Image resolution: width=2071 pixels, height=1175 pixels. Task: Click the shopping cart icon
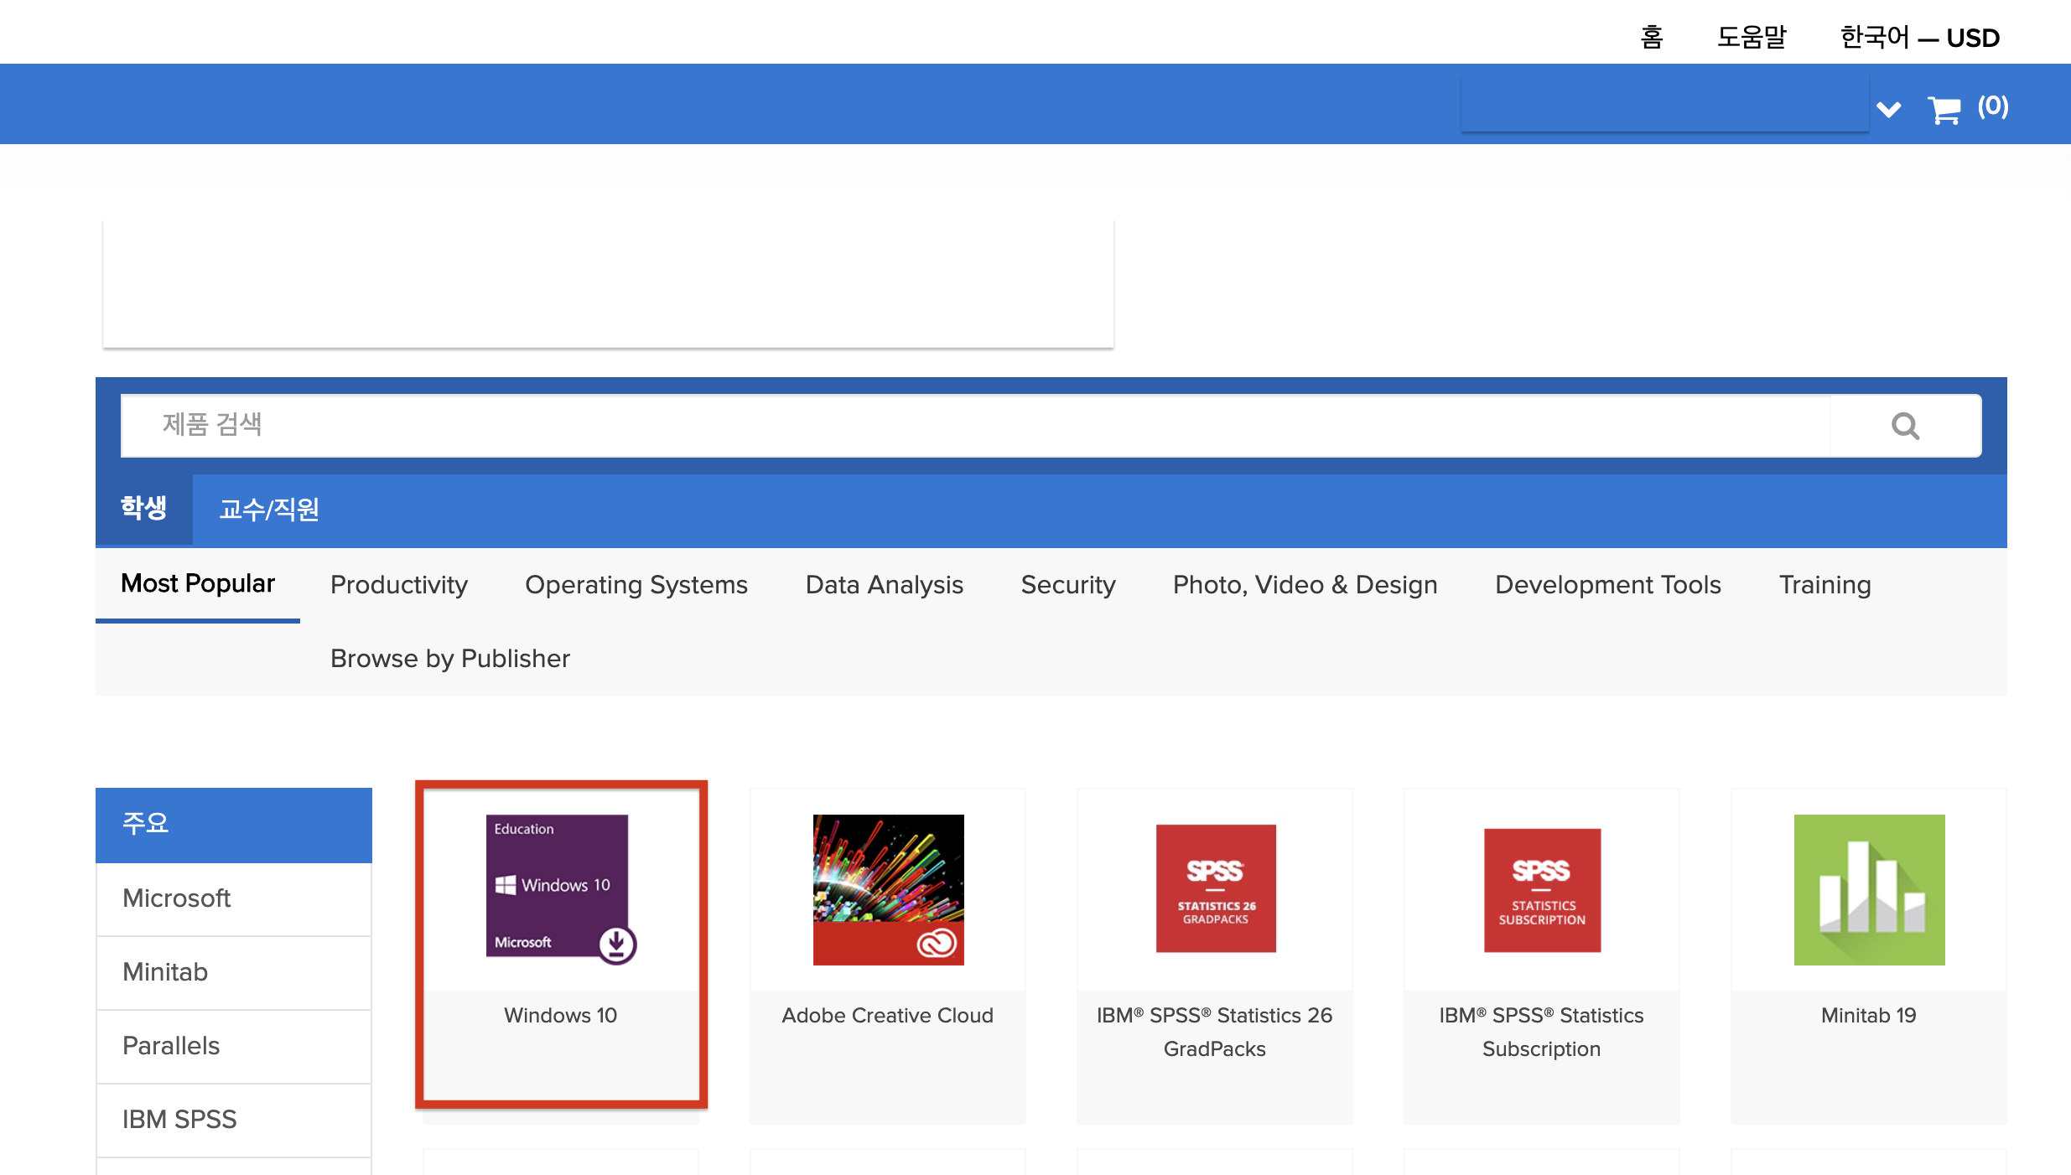pos(1944,110)
